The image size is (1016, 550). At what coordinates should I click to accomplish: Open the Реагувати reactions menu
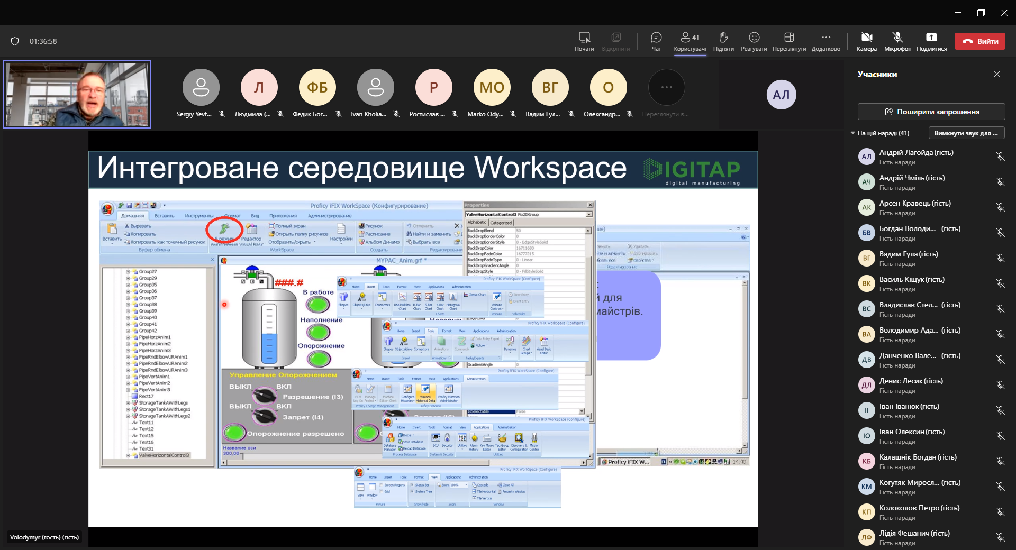(x=754, y=41)
